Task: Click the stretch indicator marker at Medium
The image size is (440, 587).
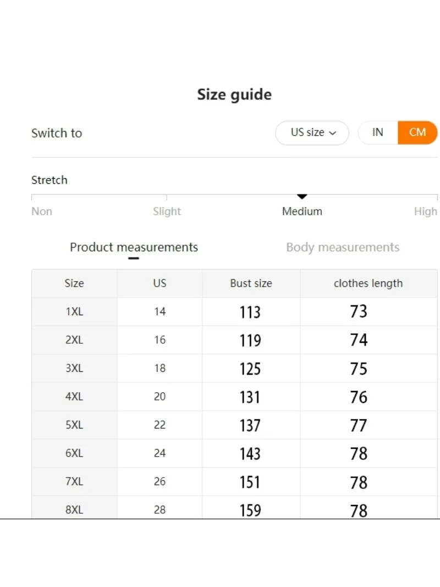Action: (302, 196)
